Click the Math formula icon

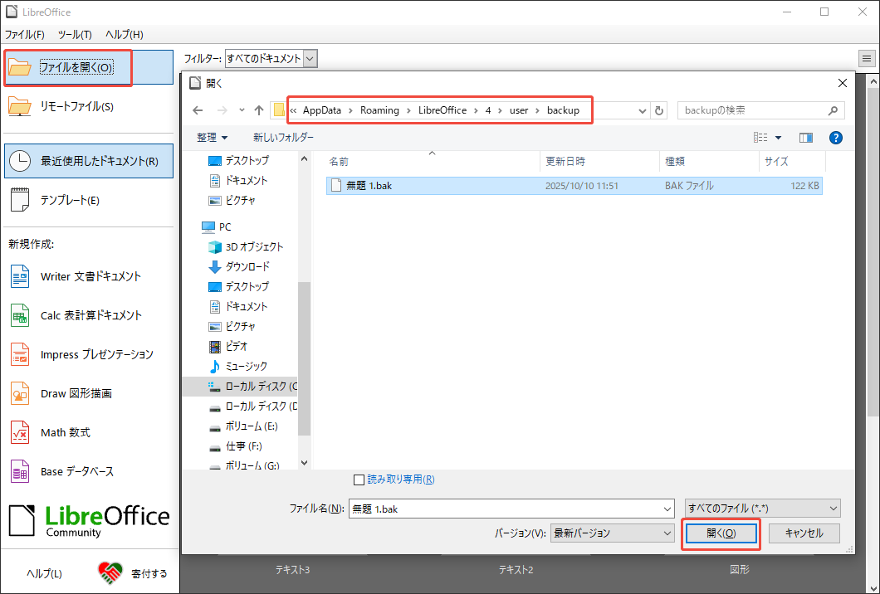(20, 432)
